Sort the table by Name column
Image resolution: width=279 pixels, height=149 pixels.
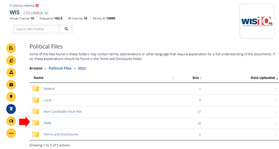click(x=39, y=78)
